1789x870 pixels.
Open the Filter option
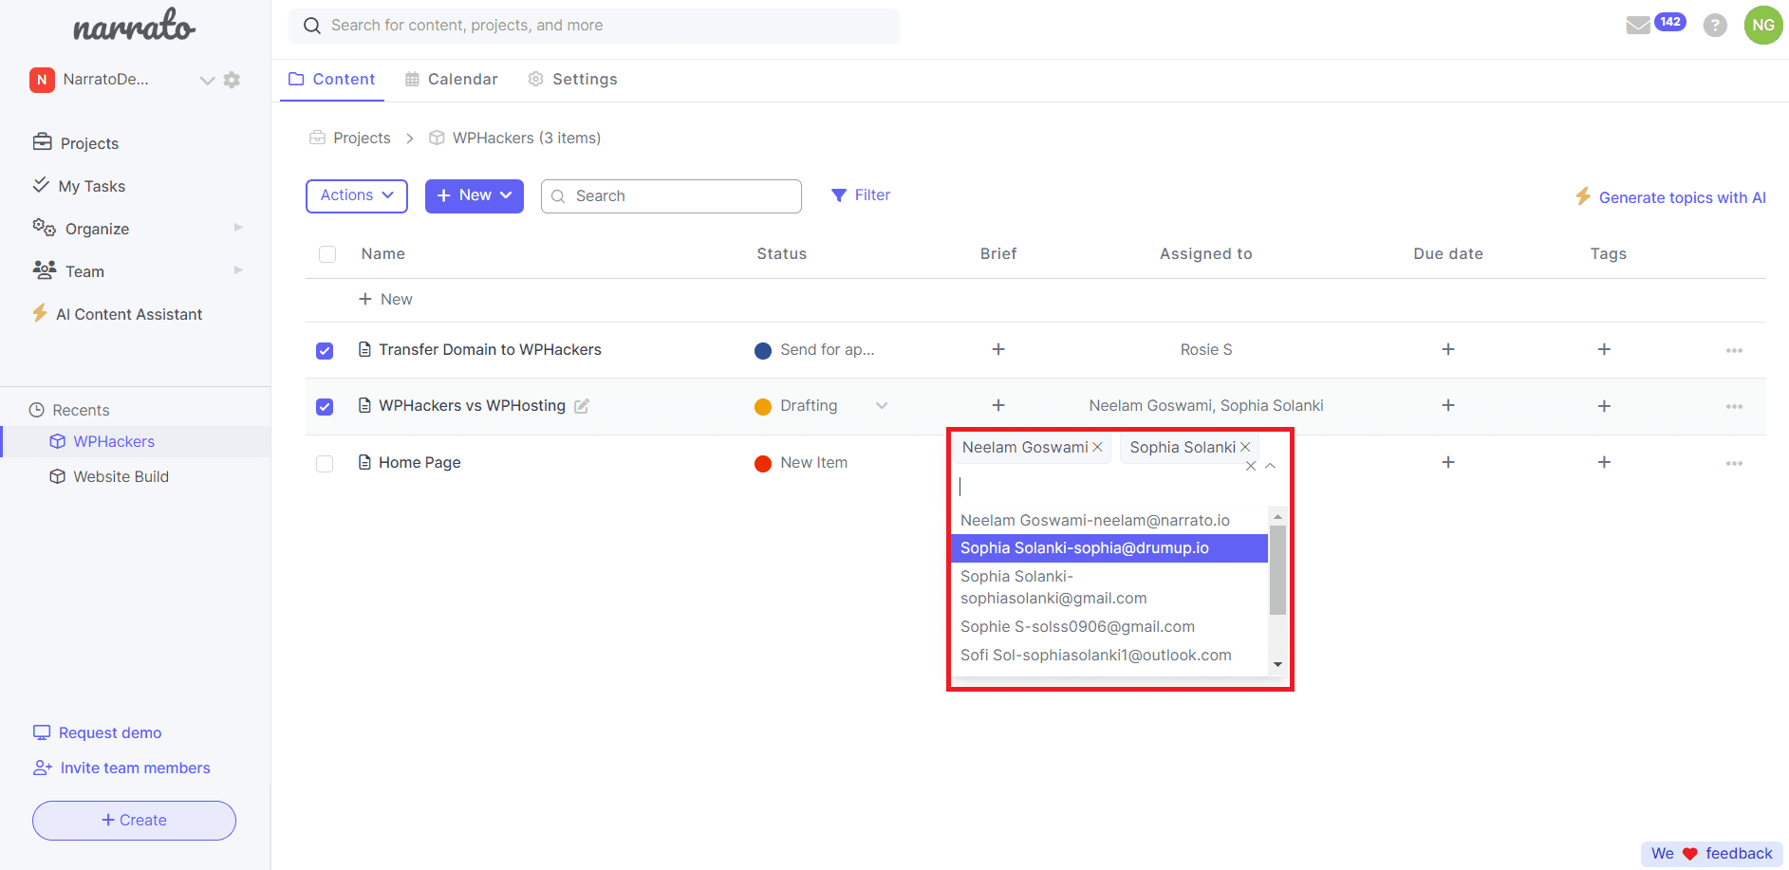861,195
